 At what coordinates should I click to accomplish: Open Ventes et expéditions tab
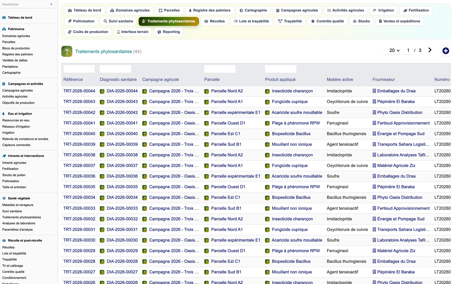coord(400,21)
